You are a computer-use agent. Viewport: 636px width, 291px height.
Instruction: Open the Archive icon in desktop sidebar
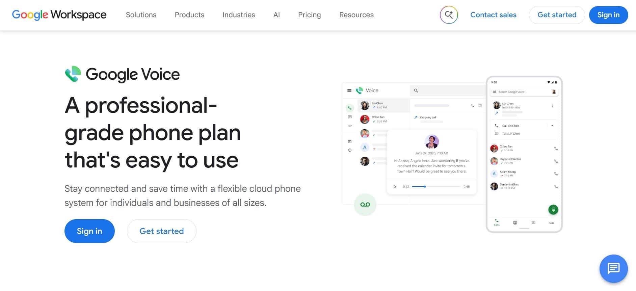tap(350, 141)
